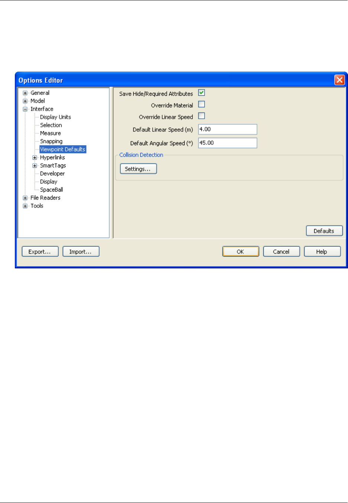
Task: Click the Defaults button
Action: (324, 231)
